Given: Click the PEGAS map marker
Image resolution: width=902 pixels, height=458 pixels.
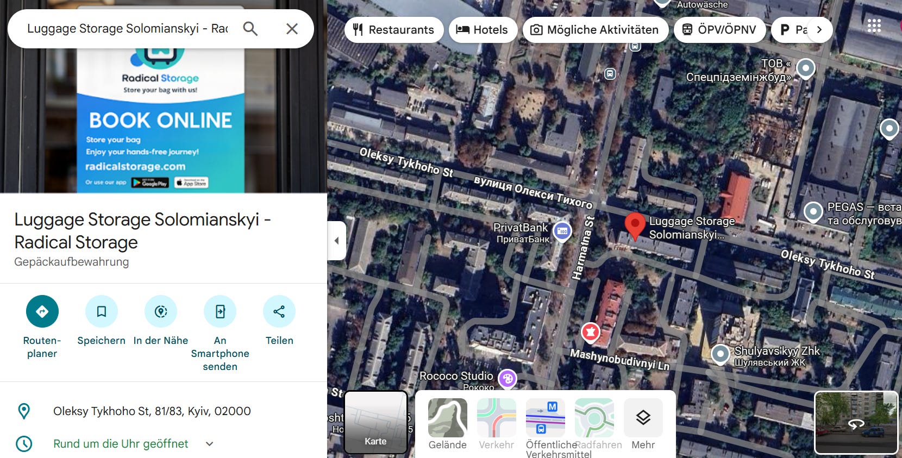Looking at the screenshot, I should click(813, 212).
